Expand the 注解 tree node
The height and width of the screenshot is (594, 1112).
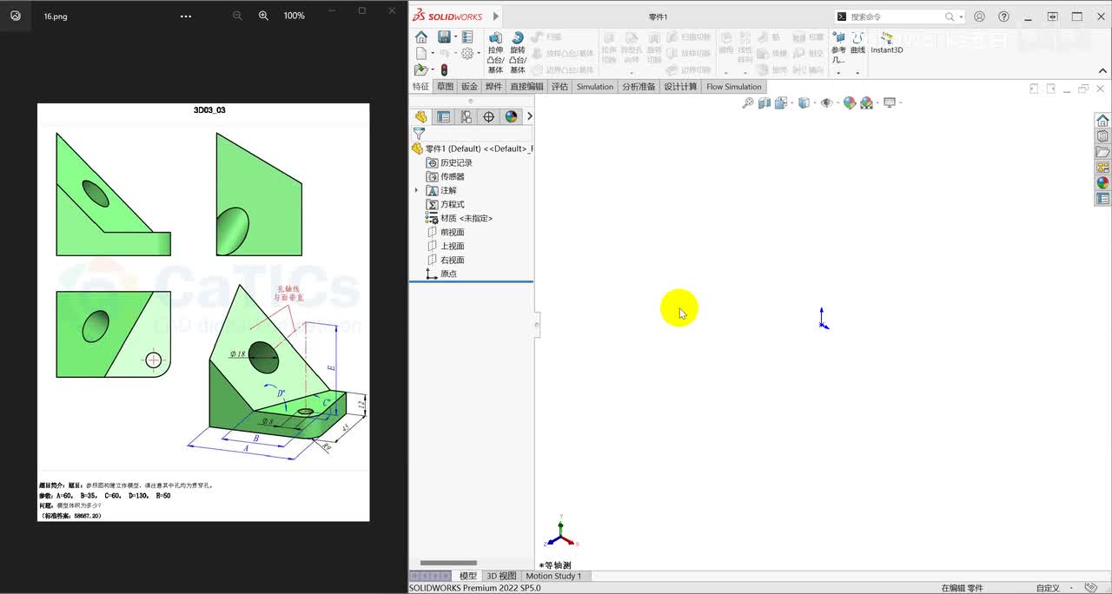416,190
